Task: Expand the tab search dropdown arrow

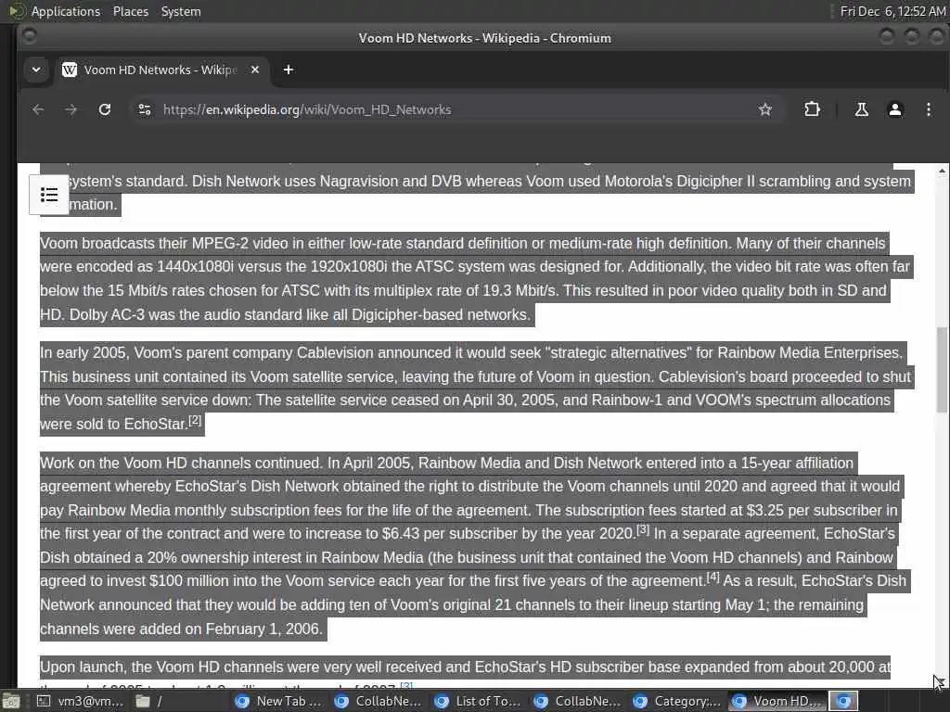Action: coord(36,70)
